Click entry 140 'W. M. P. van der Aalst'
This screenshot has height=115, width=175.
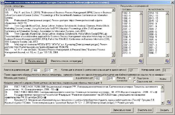pos(55,51)
